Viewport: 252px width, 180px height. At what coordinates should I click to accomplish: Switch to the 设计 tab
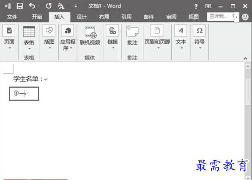click(82, 17)
